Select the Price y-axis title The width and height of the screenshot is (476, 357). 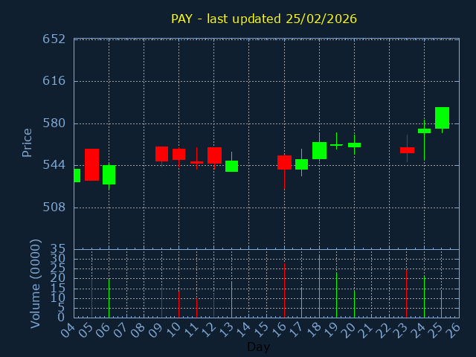(28, 143)
